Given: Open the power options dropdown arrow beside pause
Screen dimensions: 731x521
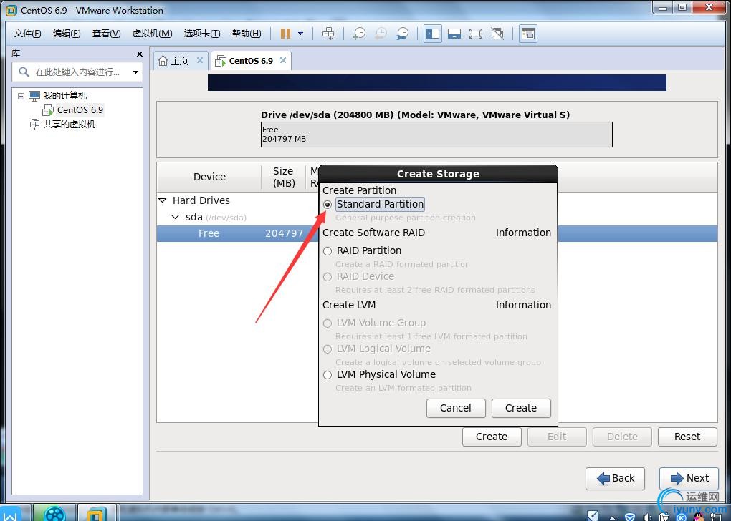Looking at the screenshot, I should pos(301,34).
